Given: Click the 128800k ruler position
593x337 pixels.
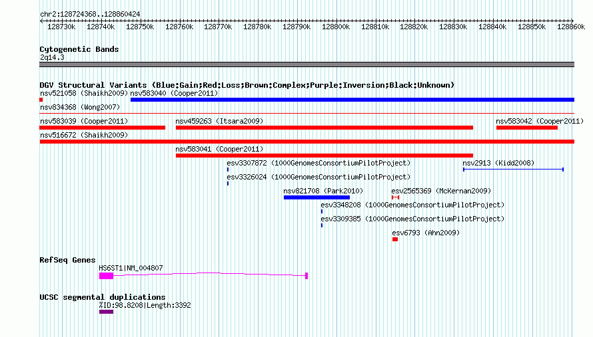Looking at the screenshot, I should (x=336, y=27).
